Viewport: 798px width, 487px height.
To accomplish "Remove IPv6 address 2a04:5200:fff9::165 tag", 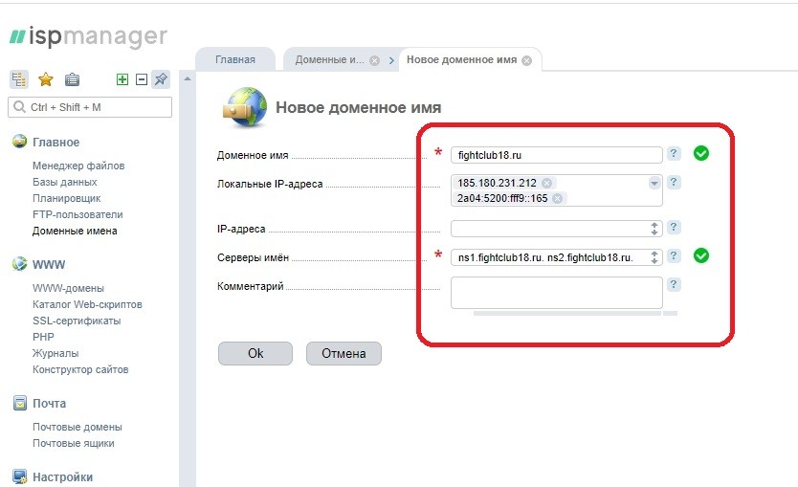I will click(558, 198).
